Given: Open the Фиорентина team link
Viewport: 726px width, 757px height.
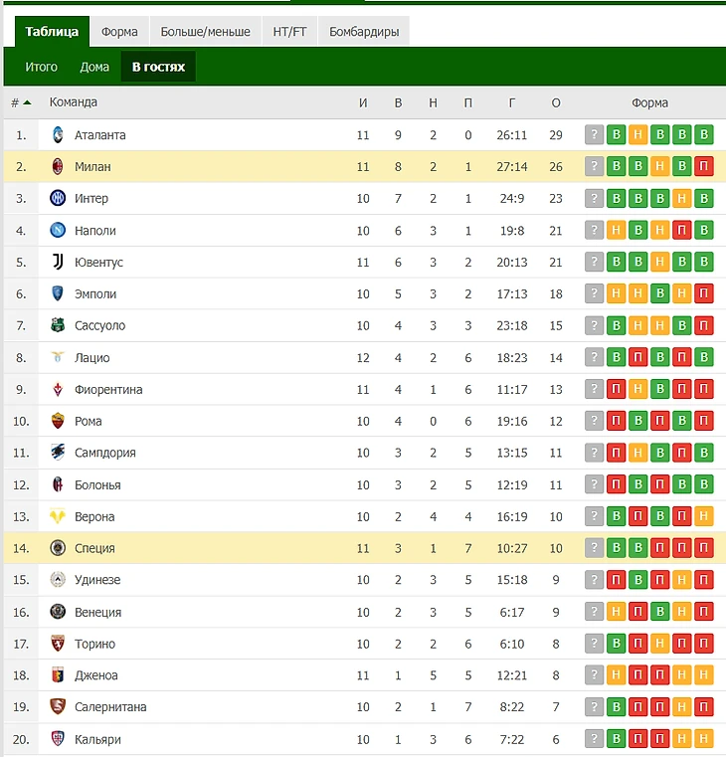Looking at the screenshot, I should click(108, 390).
